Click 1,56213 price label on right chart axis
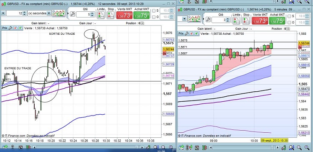 tap(304, 133)
